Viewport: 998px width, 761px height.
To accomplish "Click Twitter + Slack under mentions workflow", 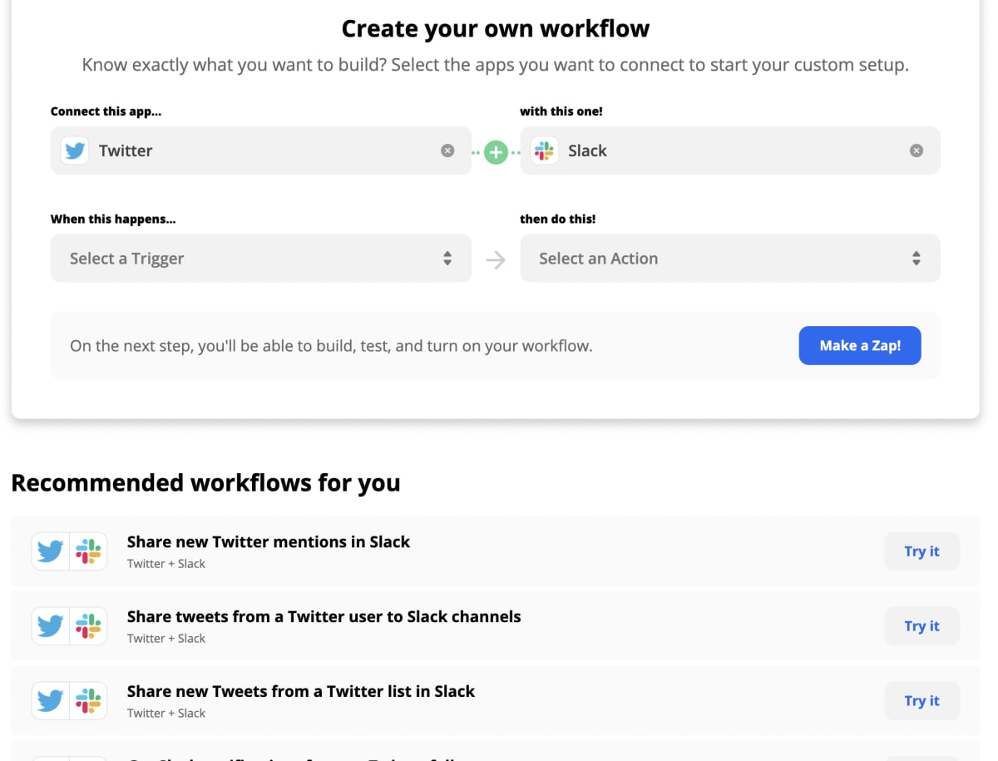I will [x=166, y=564].
